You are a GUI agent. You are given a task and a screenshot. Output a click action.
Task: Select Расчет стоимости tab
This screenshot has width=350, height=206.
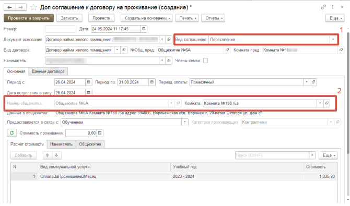pos(27,144)
